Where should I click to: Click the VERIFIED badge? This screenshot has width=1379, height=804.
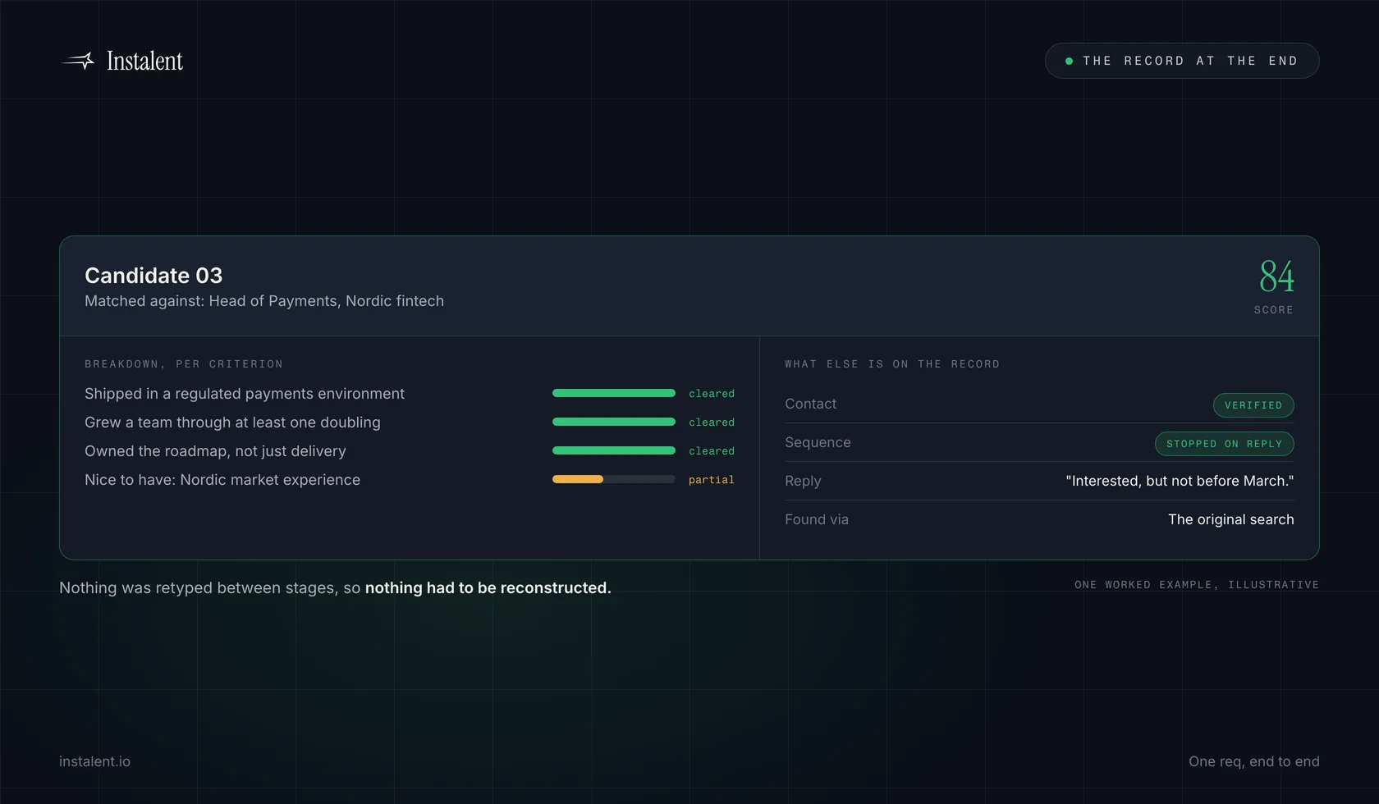click(1253, 405)
